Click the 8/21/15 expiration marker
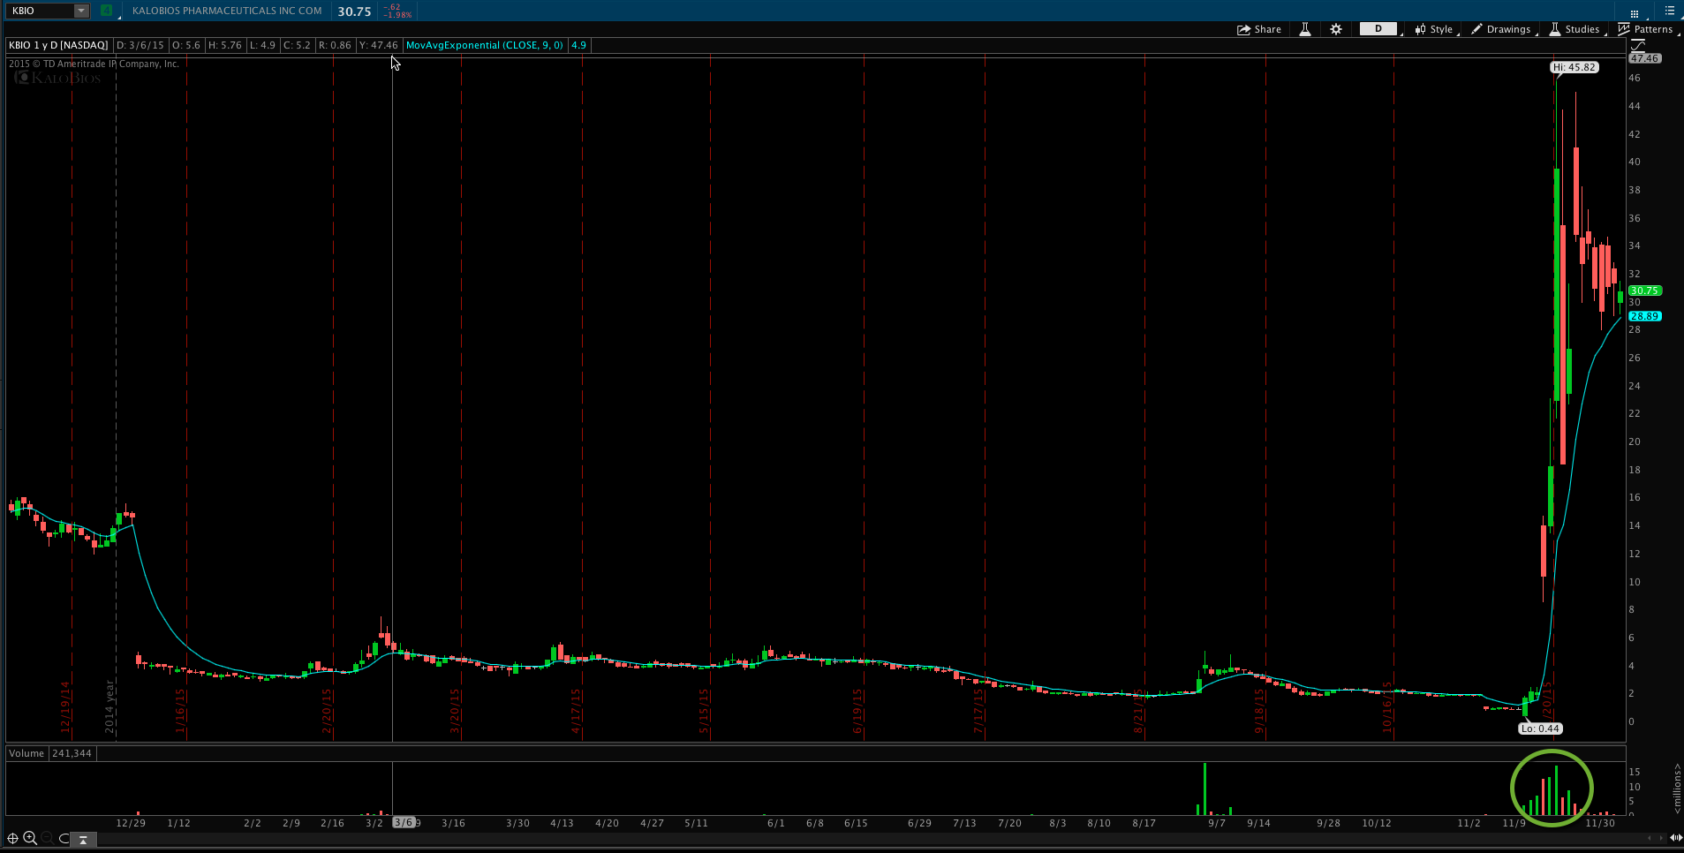 point(1138,711)
